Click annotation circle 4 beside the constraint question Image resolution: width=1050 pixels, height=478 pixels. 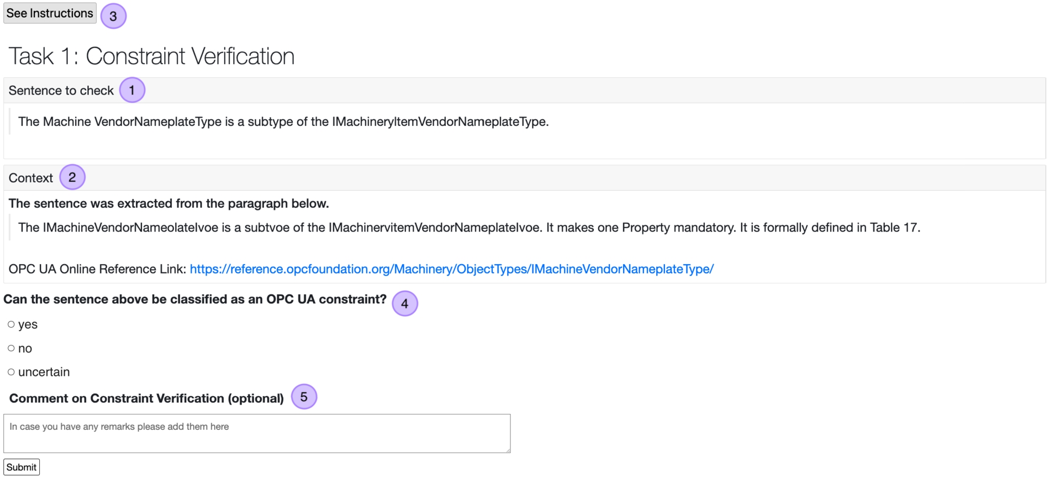[x=405, y=303]
